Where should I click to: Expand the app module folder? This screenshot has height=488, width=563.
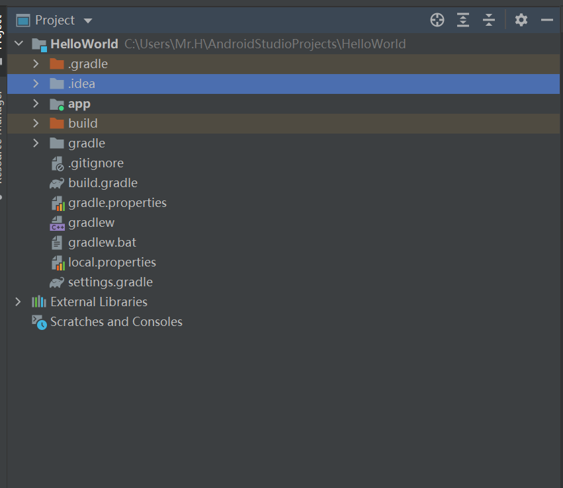[36, 103]
